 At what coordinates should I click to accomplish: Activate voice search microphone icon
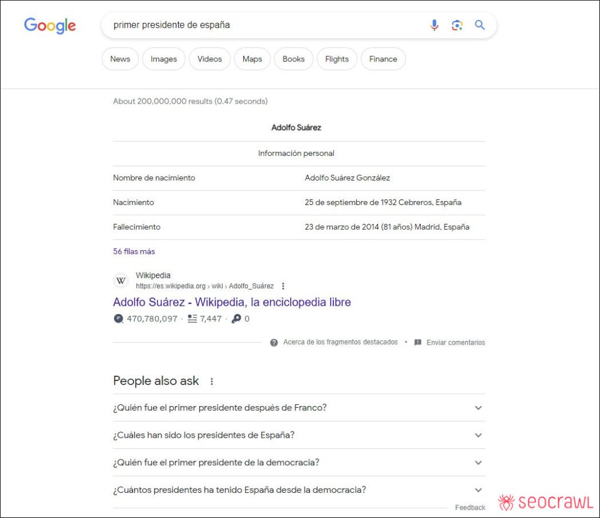[434, 25]
